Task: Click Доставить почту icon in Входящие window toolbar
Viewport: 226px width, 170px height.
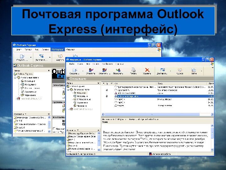Action: [163, 70]
